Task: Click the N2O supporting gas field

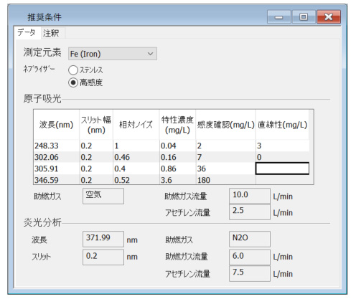Action: [x=250, y=239]
